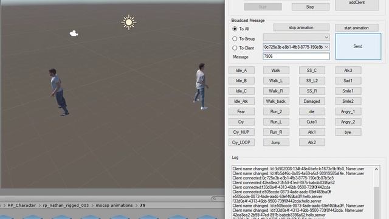389x219 pixels.
Task: Click RP_Character in the breadcrumb path
Action: tap(22, 206)
